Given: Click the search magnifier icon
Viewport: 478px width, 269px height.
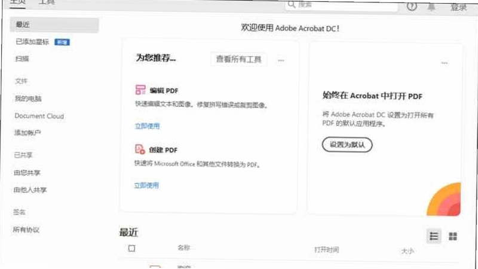Looking at the screenshot, I should pyautogui.click(x=292, y=4).
